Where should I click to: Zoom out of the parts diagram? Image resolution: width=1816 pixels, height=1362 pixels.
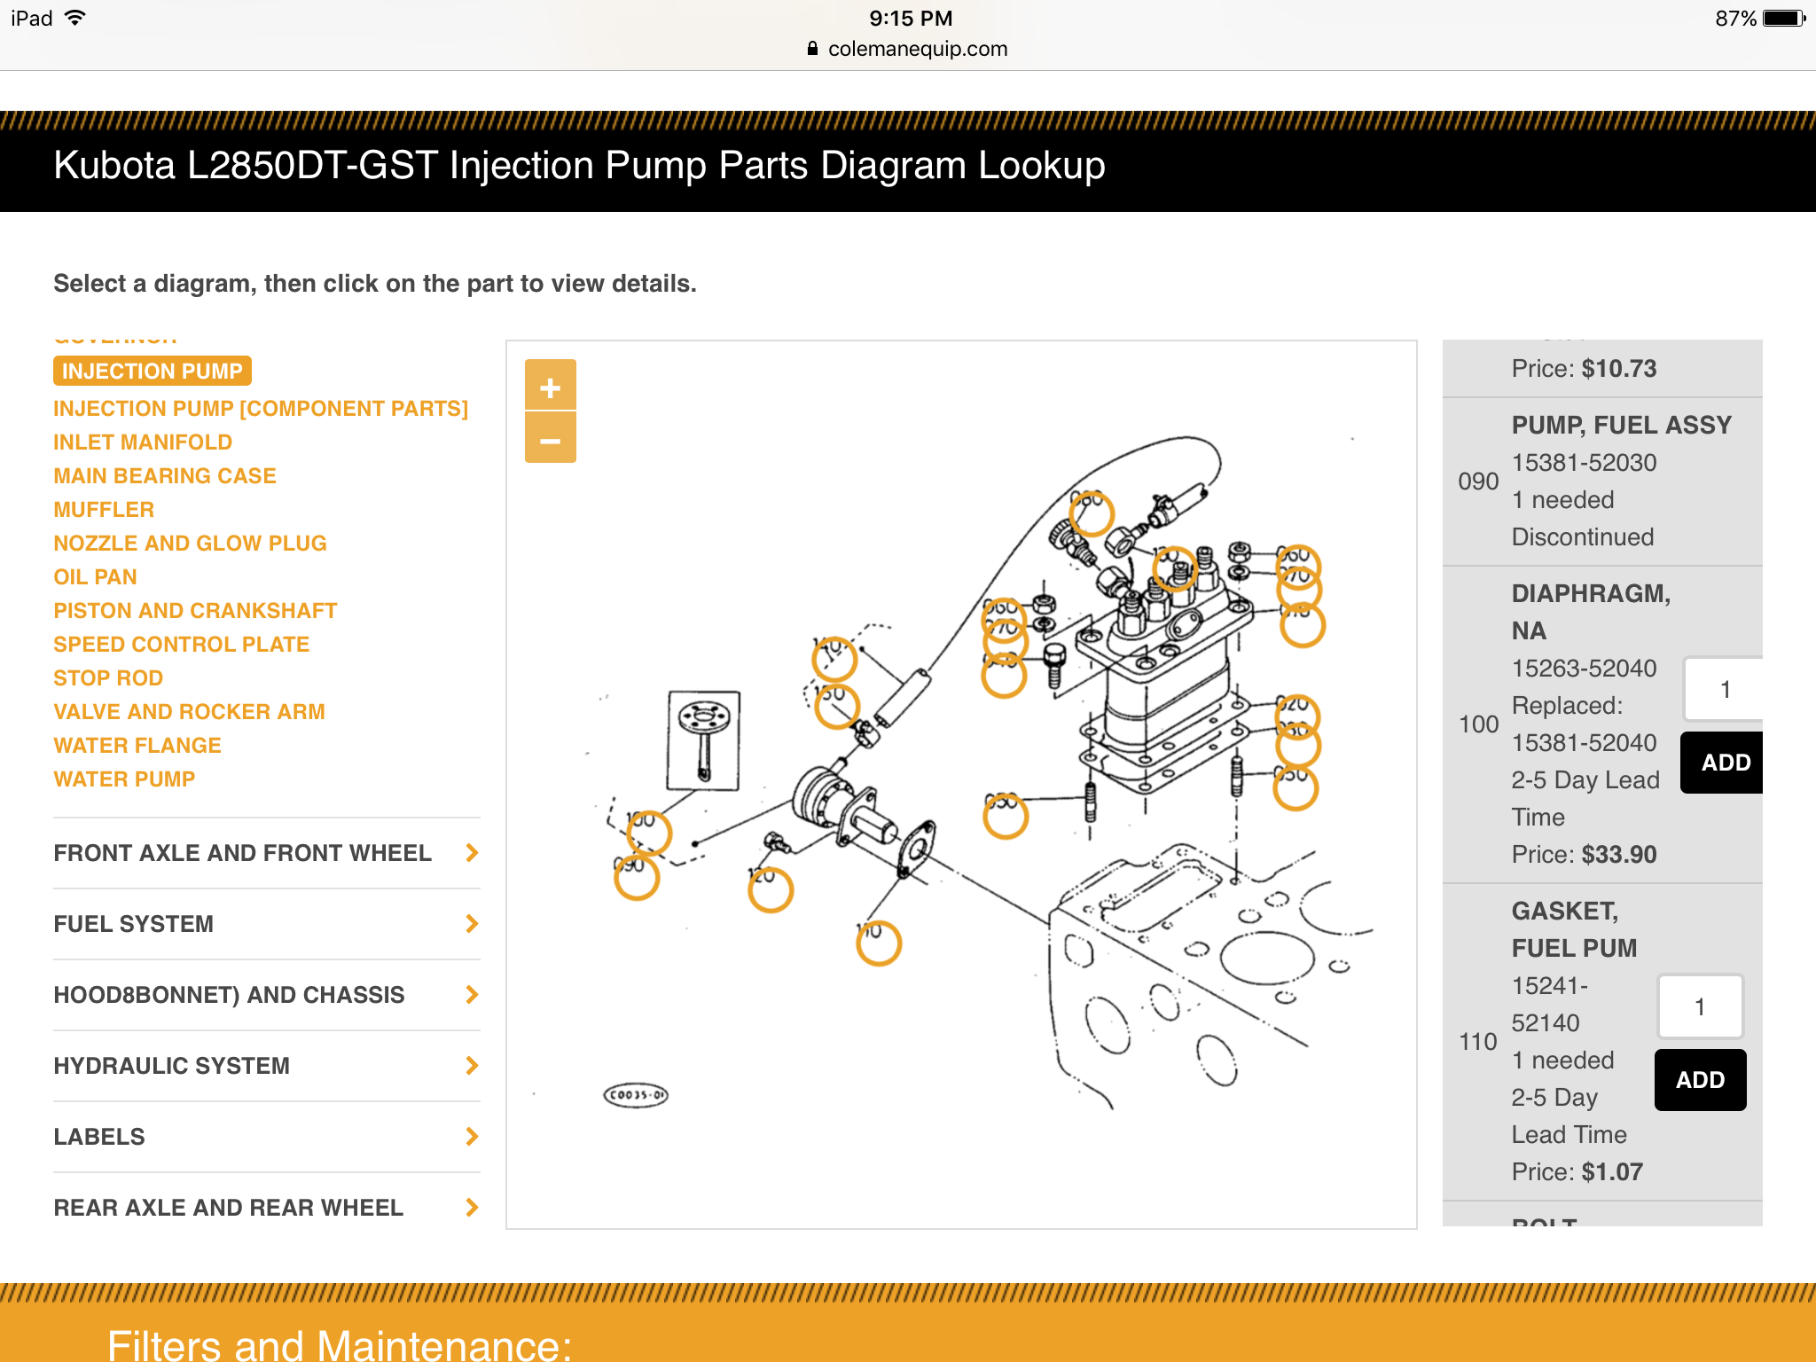coord(550,438)
